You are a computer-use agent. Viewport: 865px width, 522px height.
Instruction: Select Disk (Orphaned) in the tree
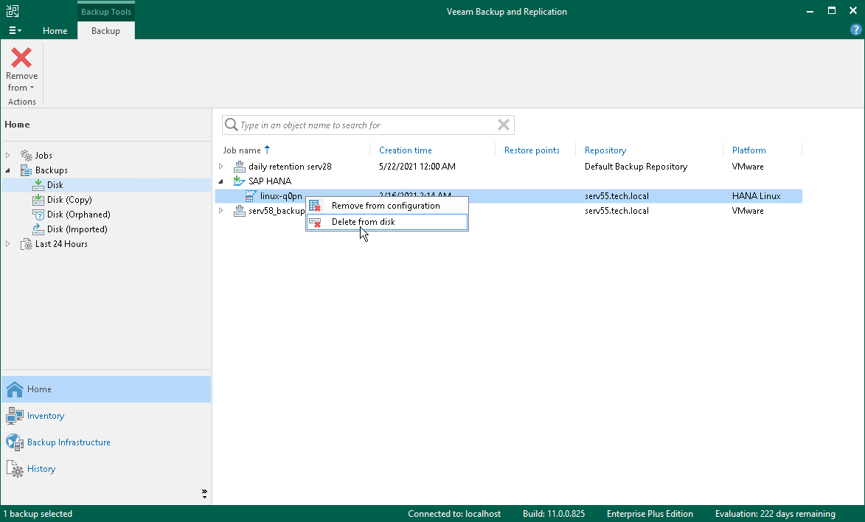[x=79, y=215]
